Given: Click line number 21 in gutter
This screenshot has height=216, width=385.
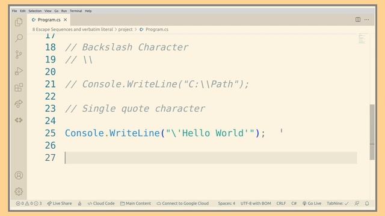Looking at the screenshot, I should click(50, 84).
